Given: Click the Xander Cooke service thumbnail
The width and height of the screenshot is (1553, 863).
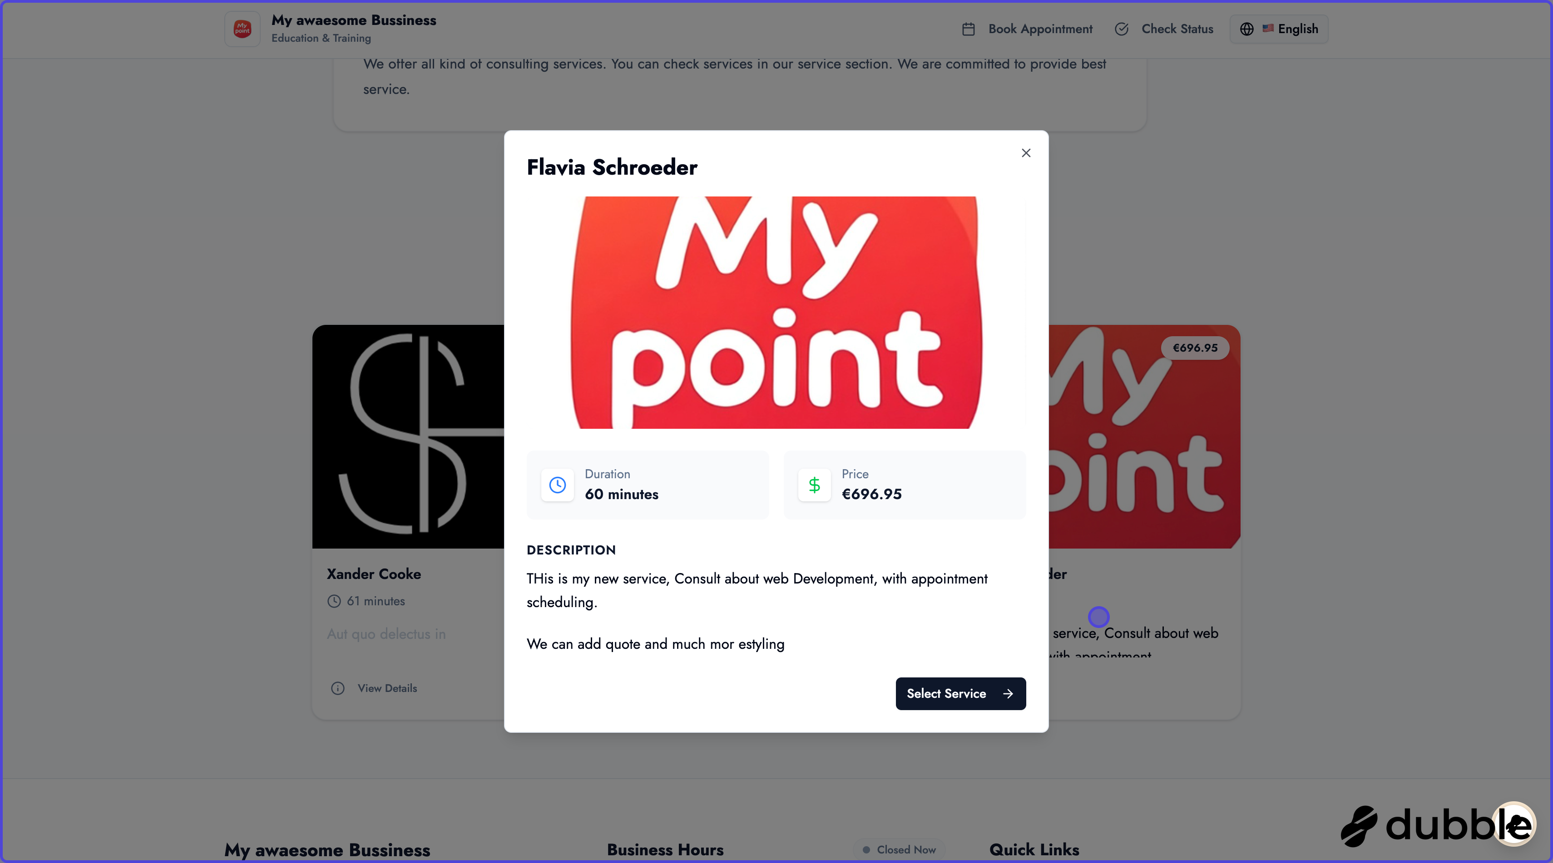Looking at the screenshot, I should (x=408, y=436).
